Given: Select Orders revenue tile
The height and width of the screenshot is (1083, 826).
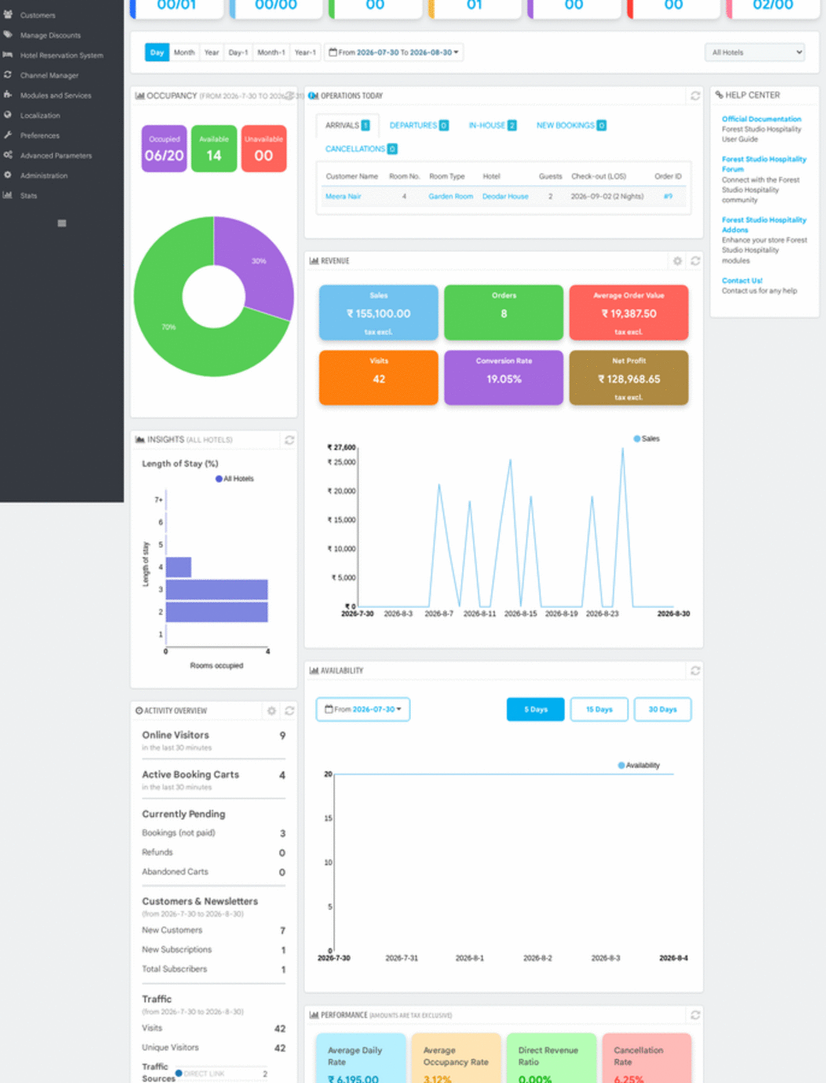Looking at the screenshot, I should 504,313.
